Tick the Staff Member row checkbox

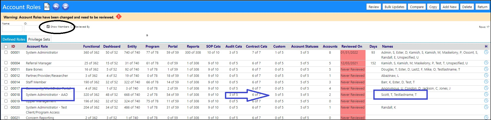[6, 82]
